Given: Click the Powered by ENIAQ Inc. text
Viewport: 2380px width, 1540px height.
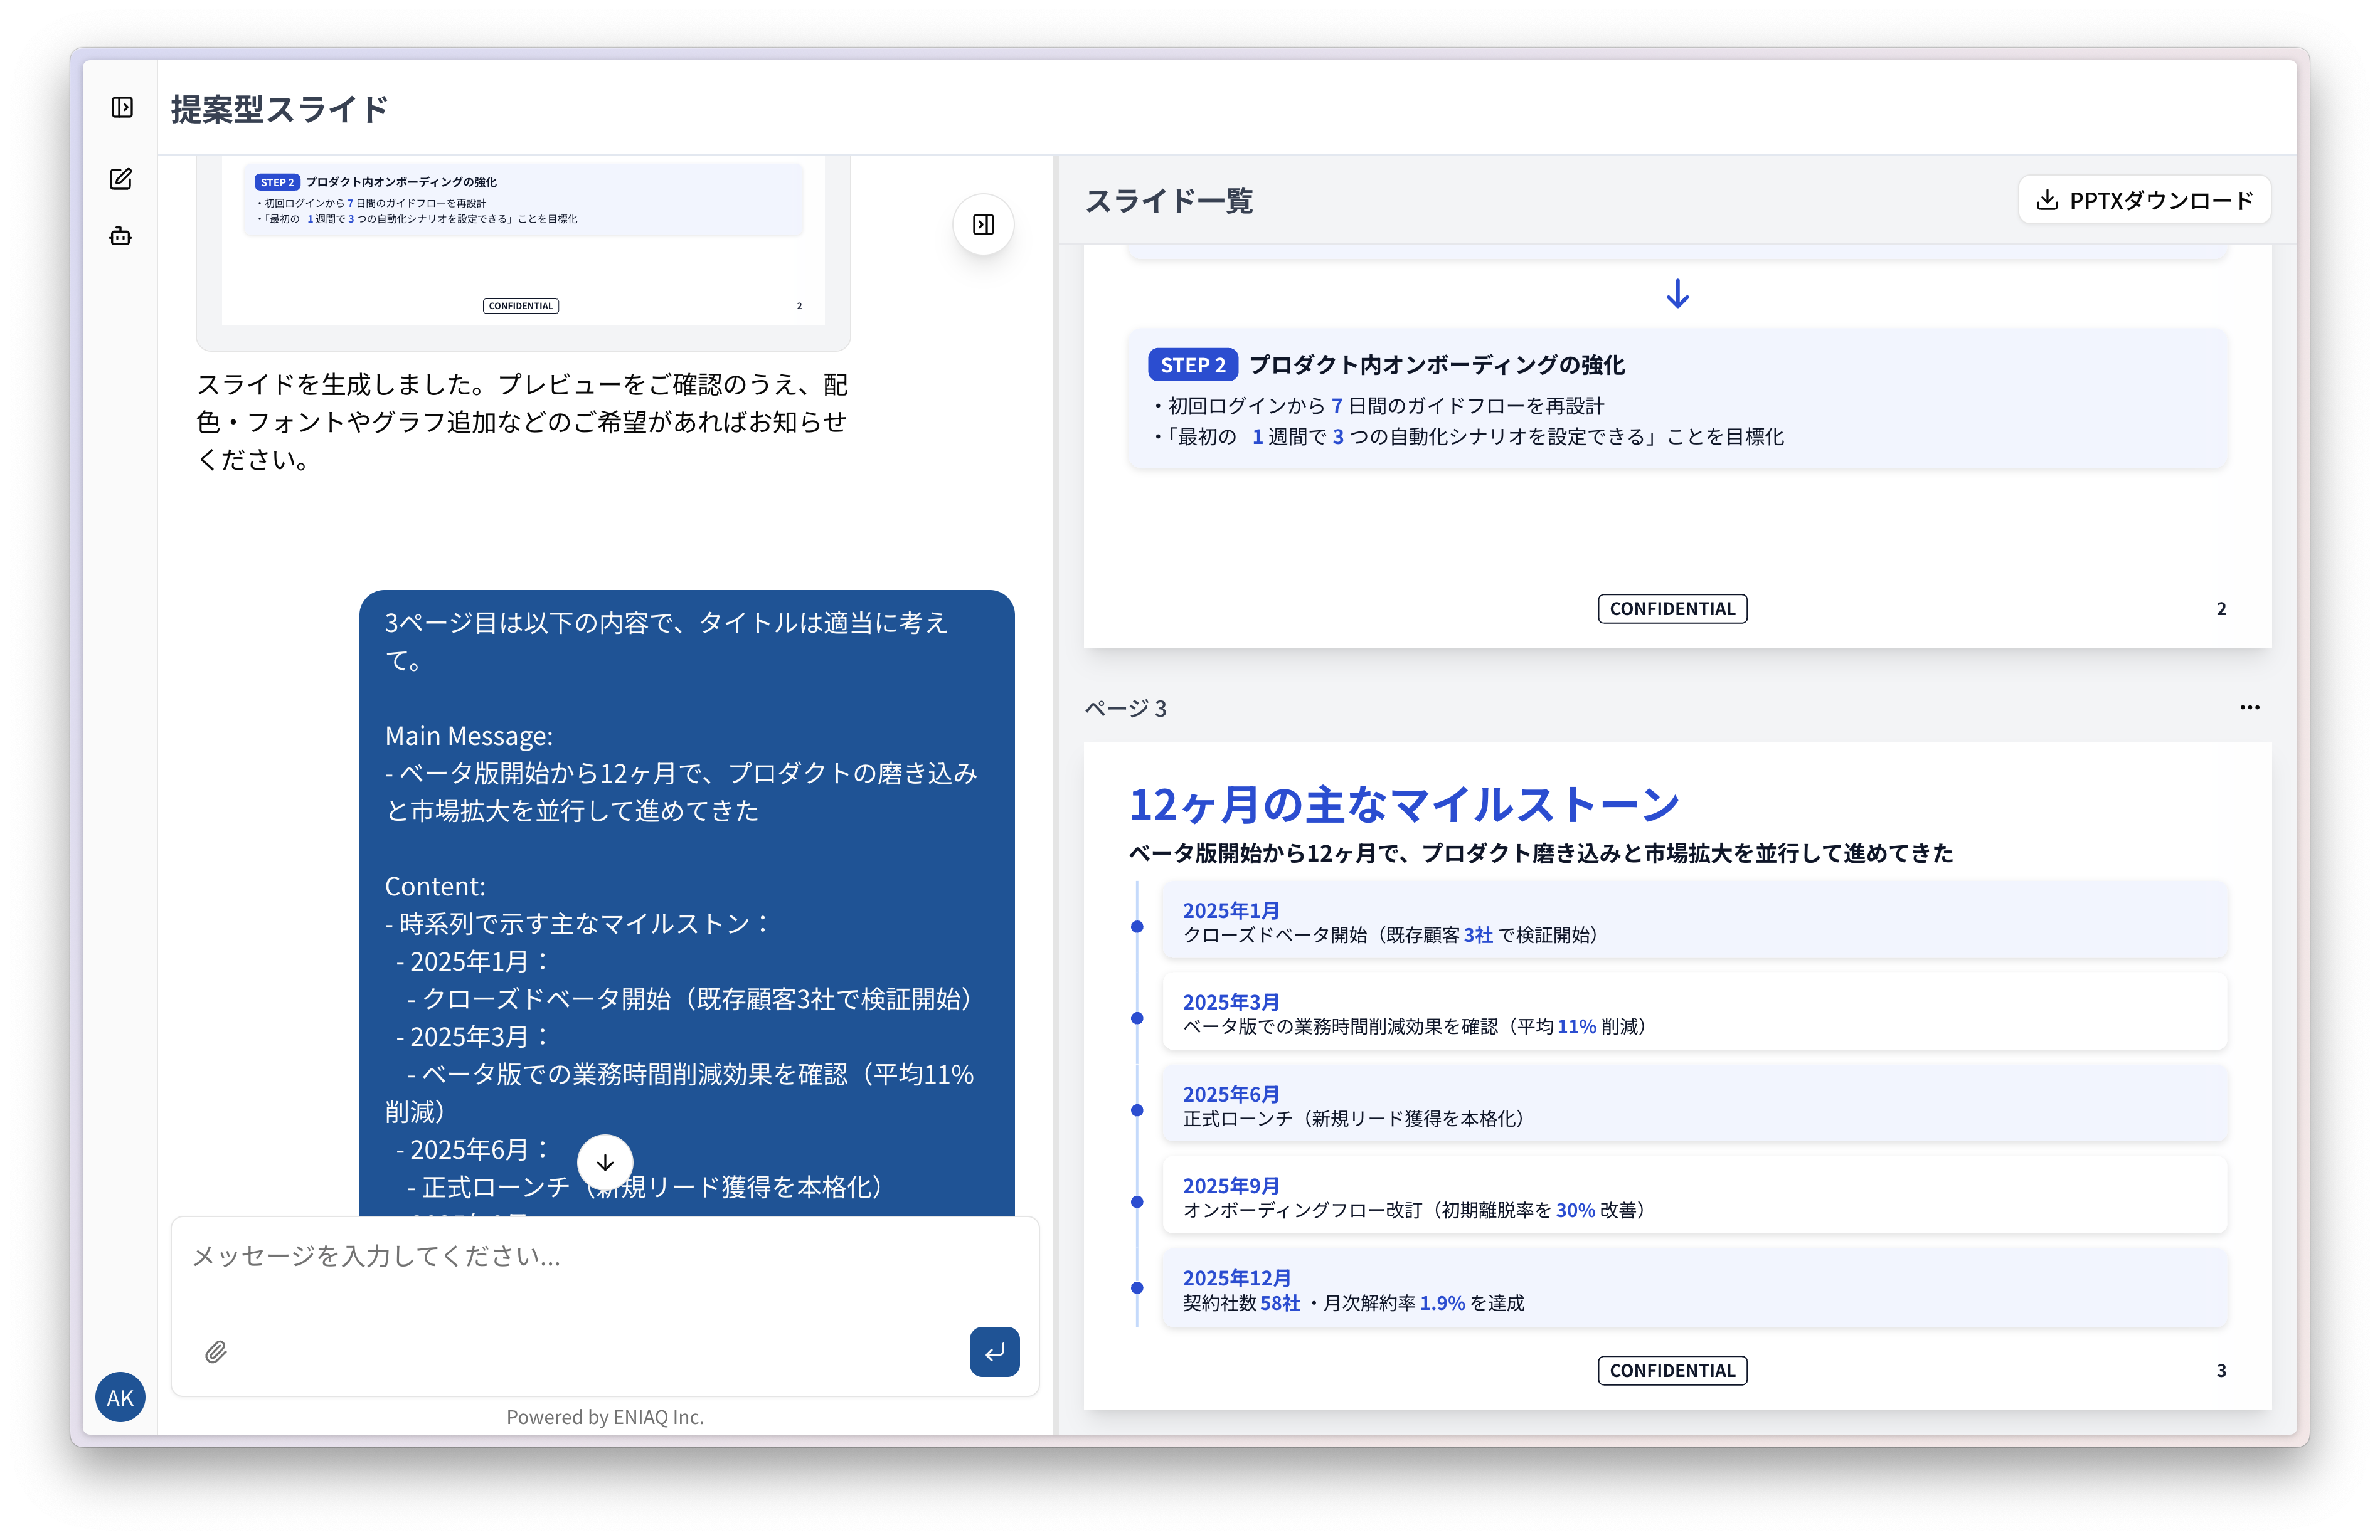Looking at the screenshot, I should 605,1417.
